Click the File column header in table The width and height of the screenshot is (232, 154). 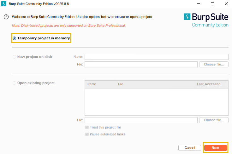coord(156,84)
